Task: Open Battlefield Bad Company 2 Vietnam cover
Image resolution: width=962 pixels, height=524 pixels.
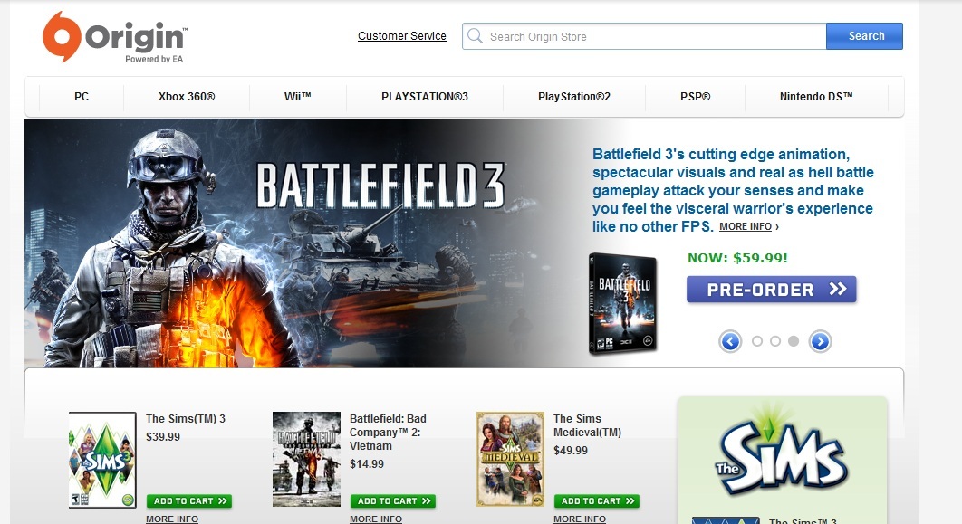Action: pos(306,459)
